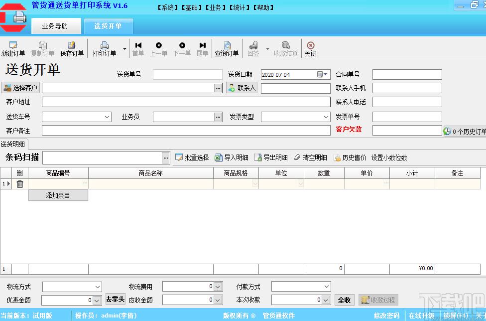Click the 在线升级 status bar link
Screen dimensions: 486x321
click(x=422, y=316)
